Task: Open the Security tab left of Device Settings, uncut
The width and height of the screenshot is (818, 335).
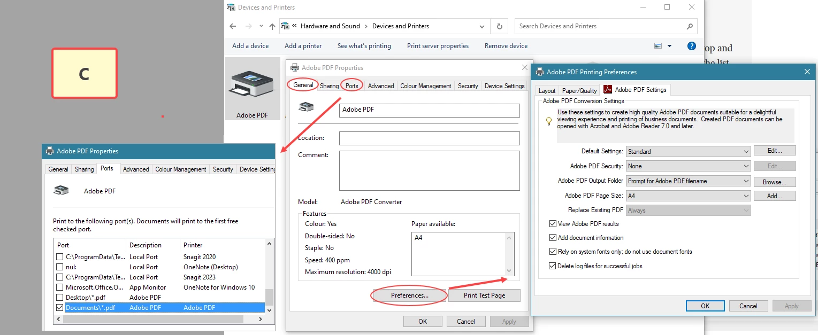Action: pyautogui.click(x=468, y=86)
